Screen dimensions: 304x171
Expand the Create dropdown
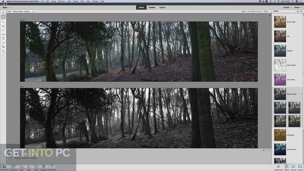(287, 8)
